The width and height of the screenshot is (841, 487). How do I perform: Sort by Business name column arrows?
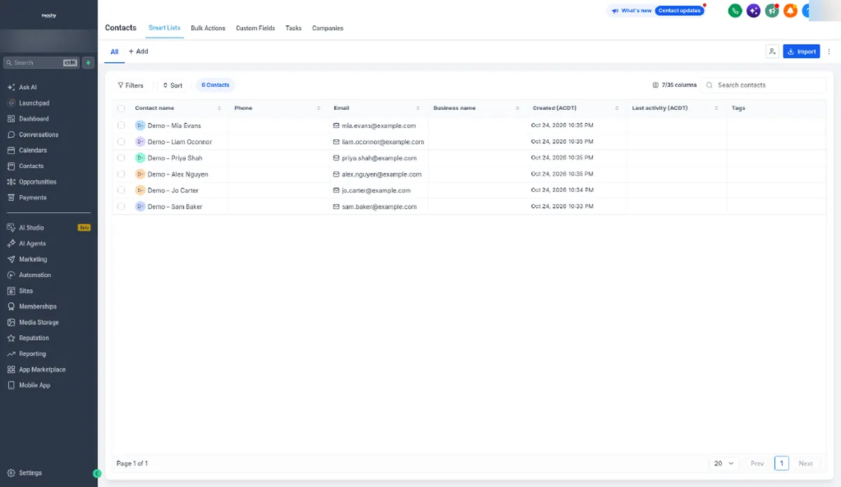click(x=518, y=108)
